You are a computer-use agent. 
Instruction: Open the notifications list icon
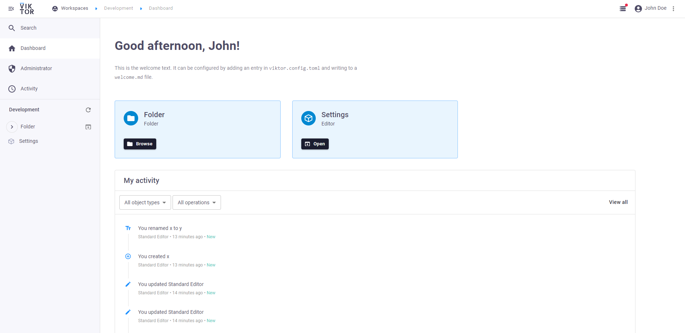pos(623,9)
